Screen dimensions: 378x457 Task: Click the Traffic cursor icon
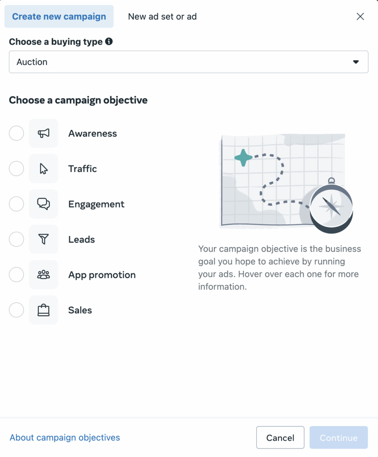click(43, 168)
